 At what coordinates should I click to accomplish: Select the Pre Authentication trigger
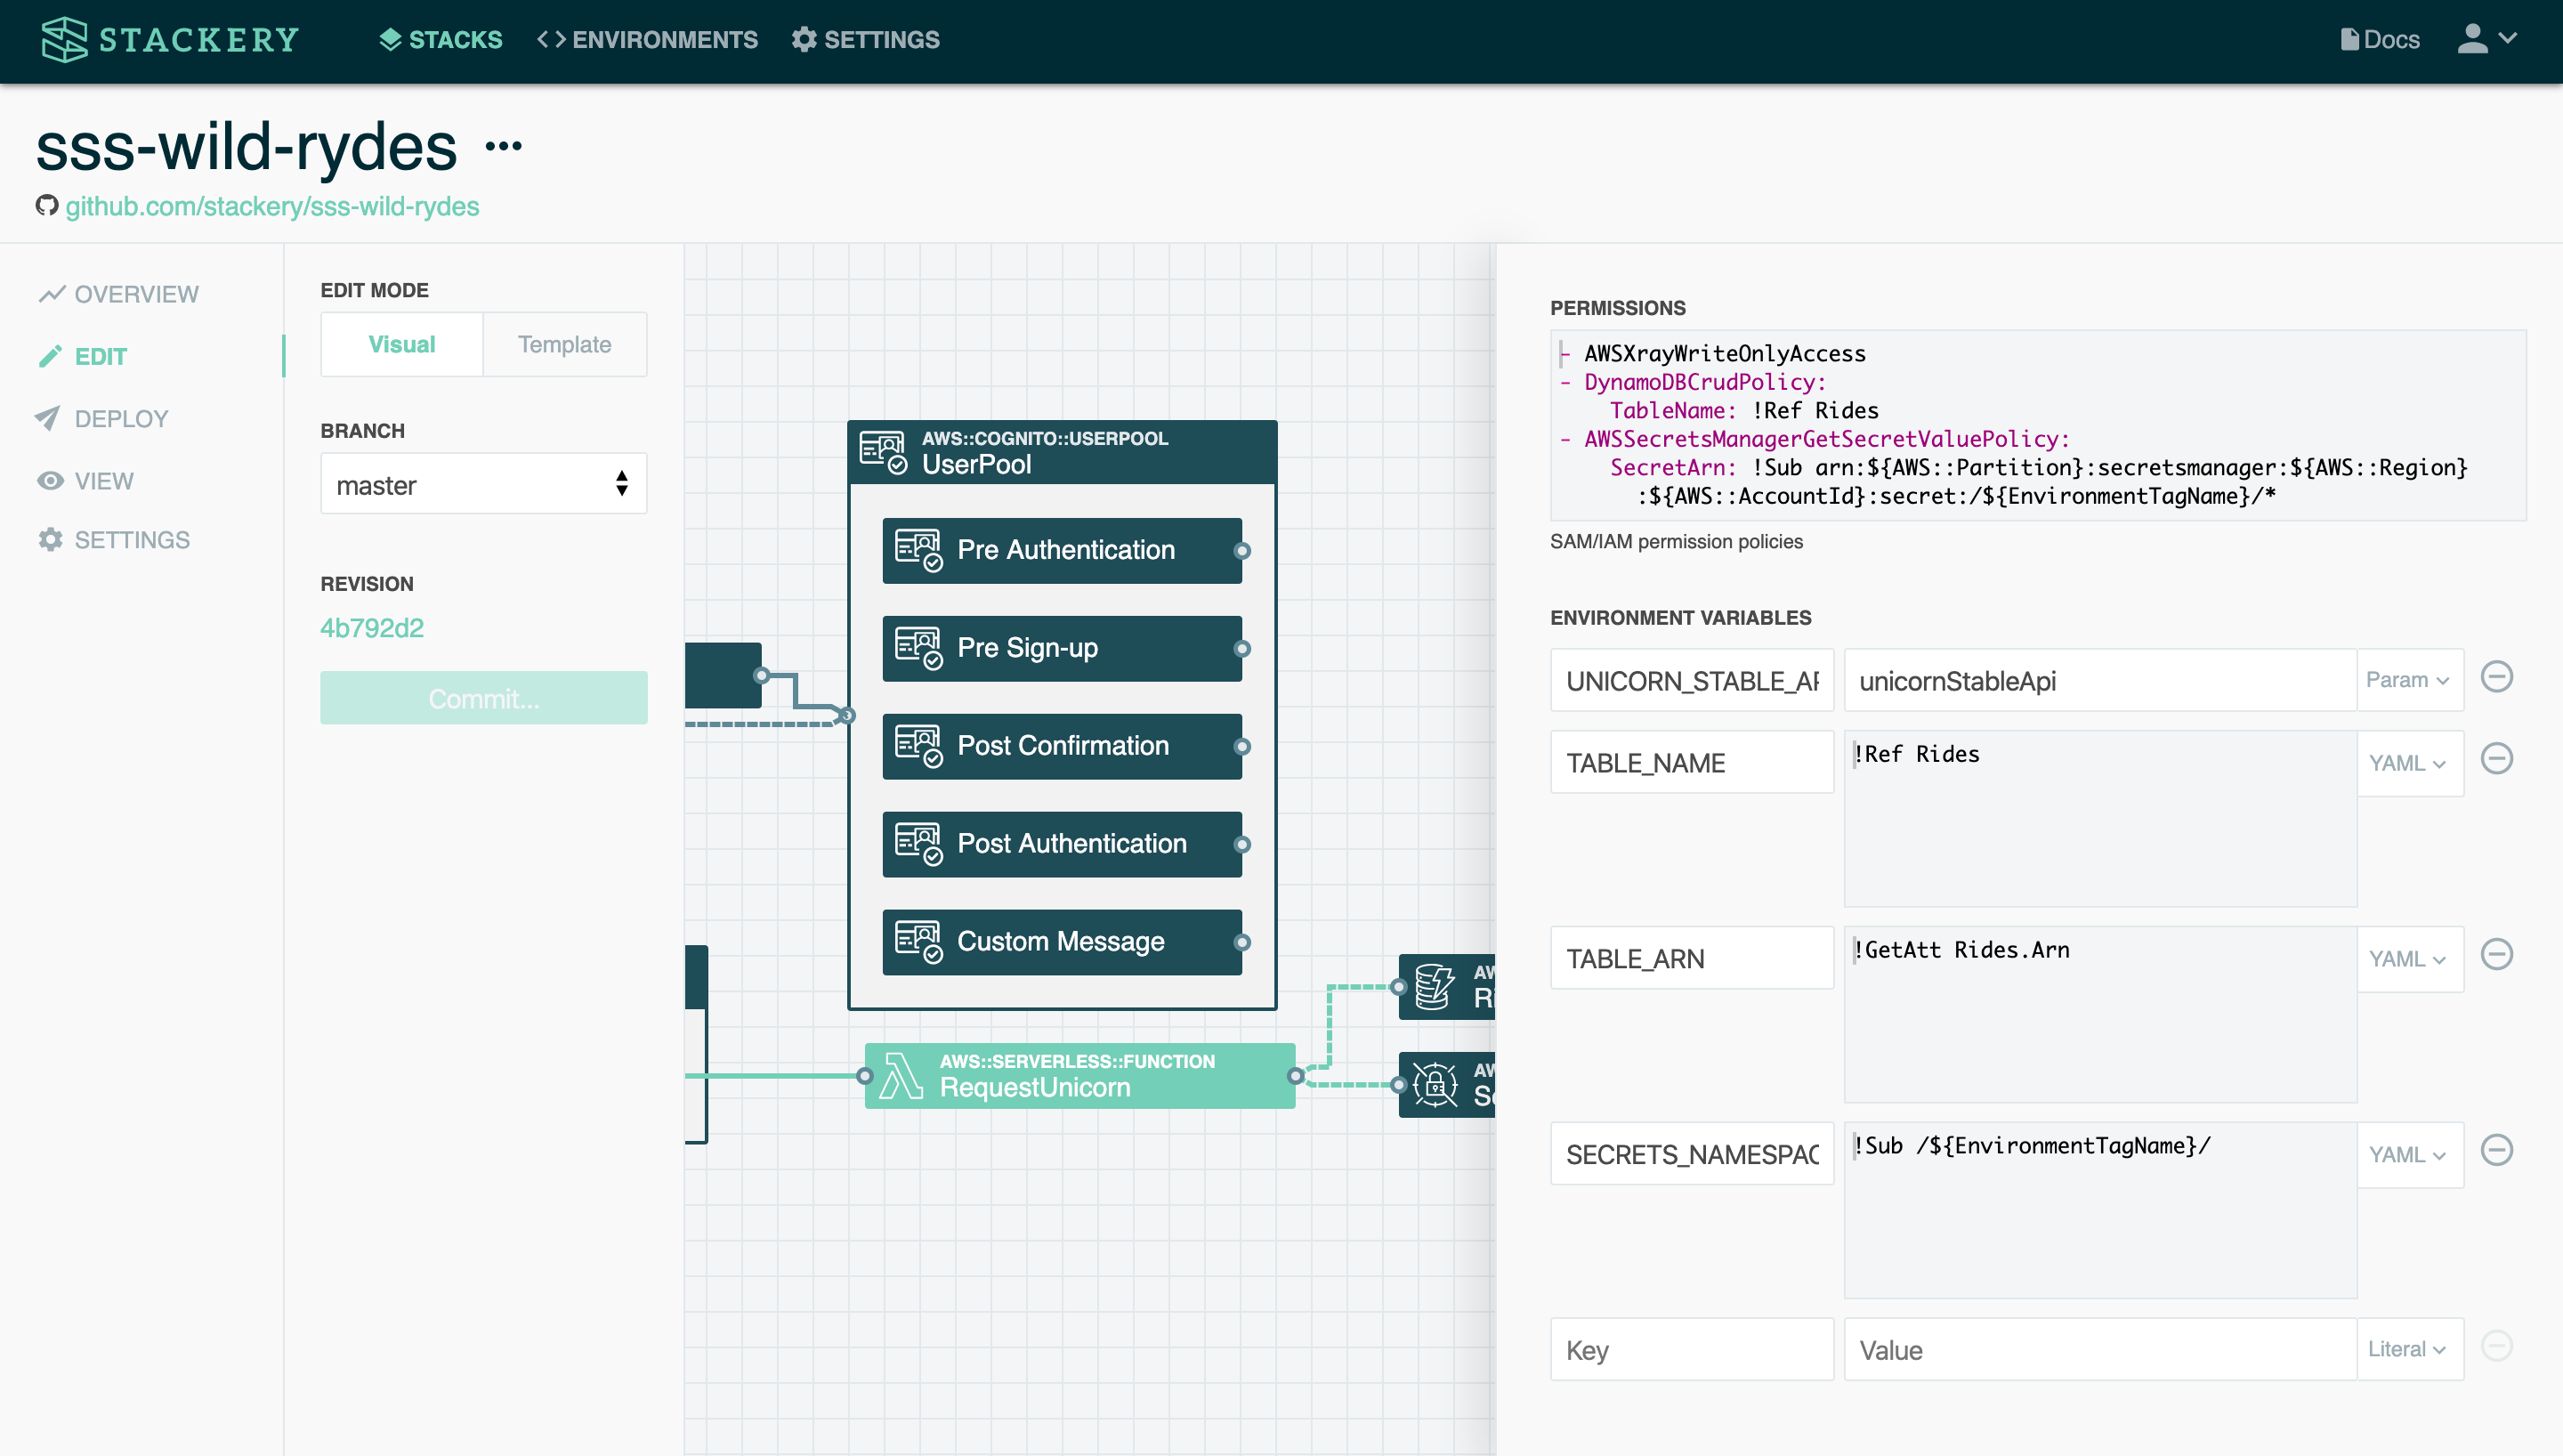tap(1062, 550)
